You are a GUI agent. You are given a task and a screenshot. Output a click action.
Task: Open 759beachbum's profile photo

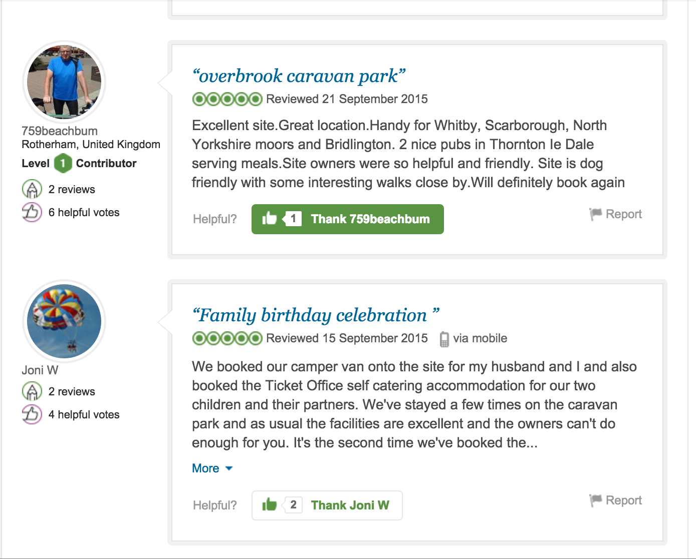(64, 82)
